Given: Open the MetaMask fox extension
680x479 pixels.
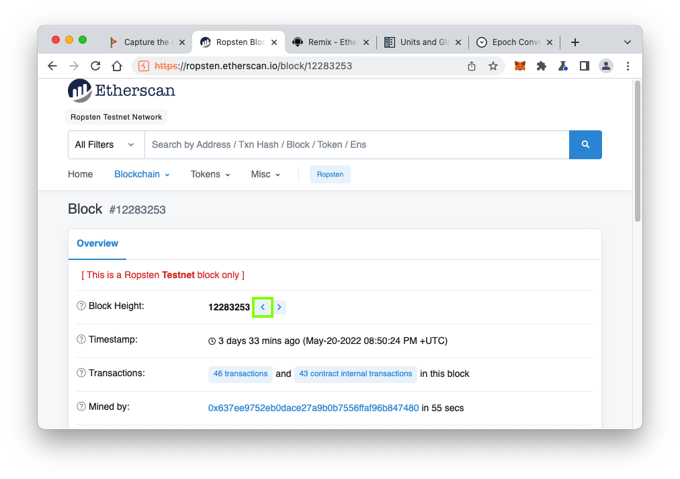Looking at the screenshot, I should pyautogui.click(x=519, y=66).
